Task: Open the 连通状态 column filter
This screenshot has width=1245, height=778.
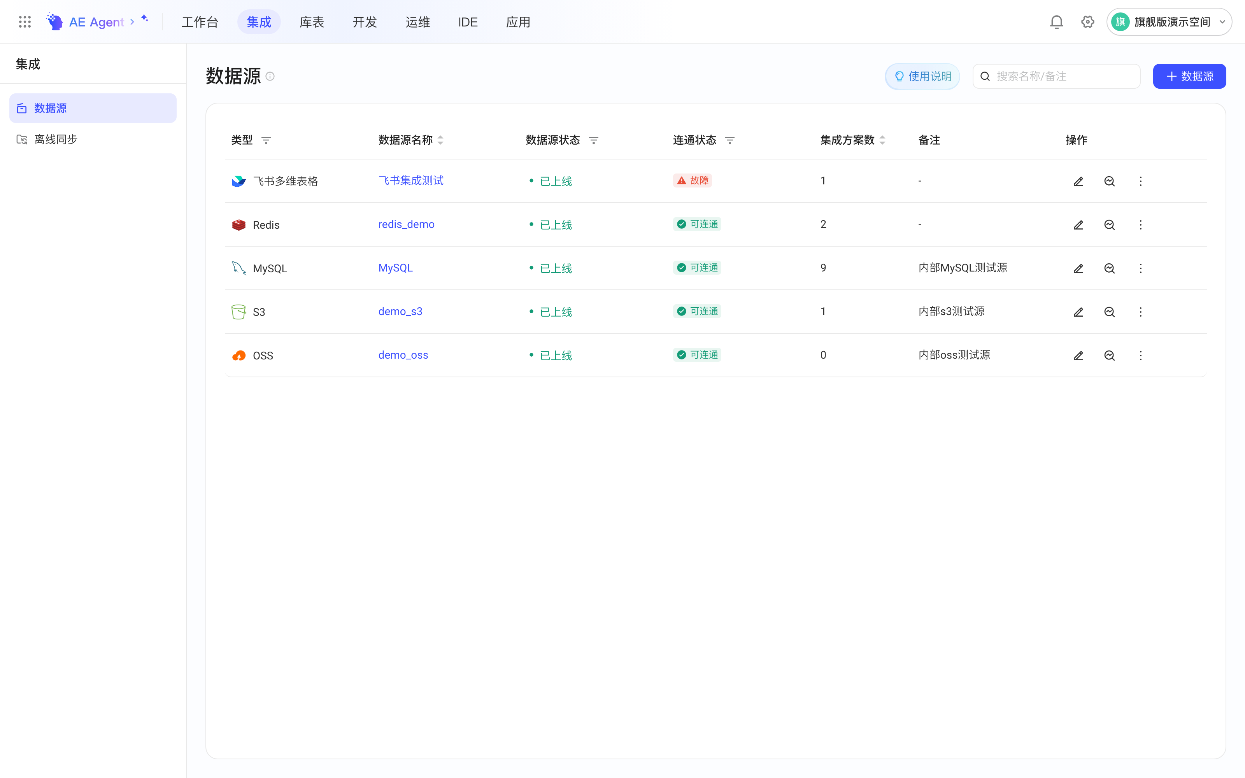Action: 729,140
